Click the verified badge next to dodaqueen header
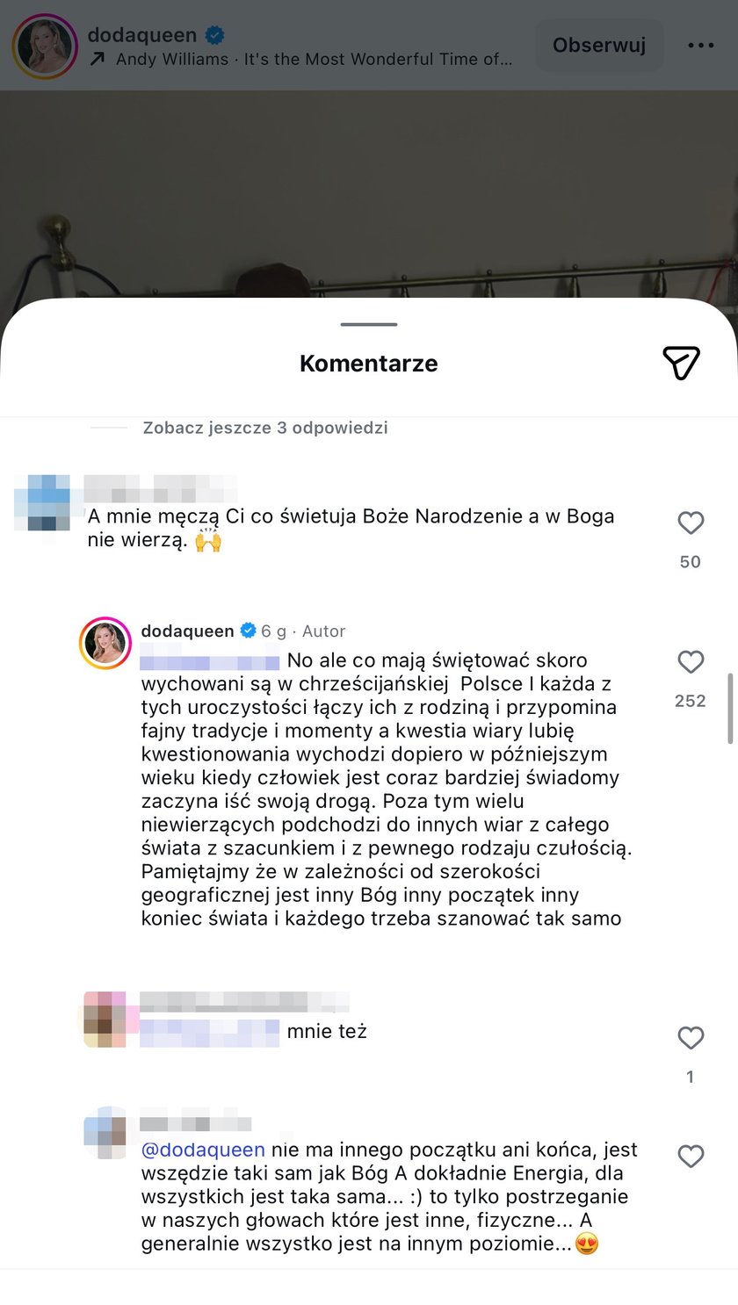 click(214, 35)
